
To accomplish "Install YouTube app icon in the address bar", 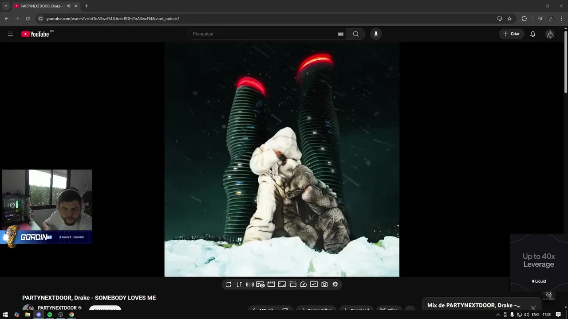I will (500, 19).
